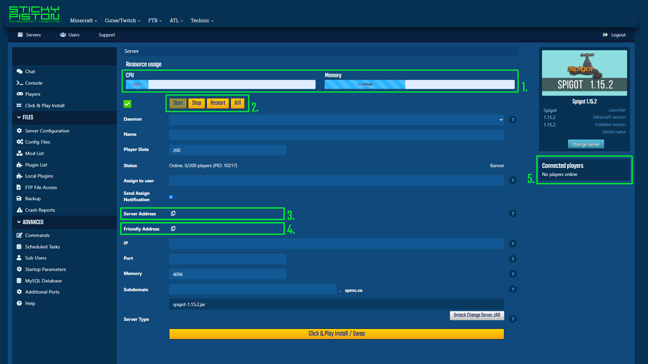Open the Curse/Twitch dropdown menu

[x=122, y=21]
